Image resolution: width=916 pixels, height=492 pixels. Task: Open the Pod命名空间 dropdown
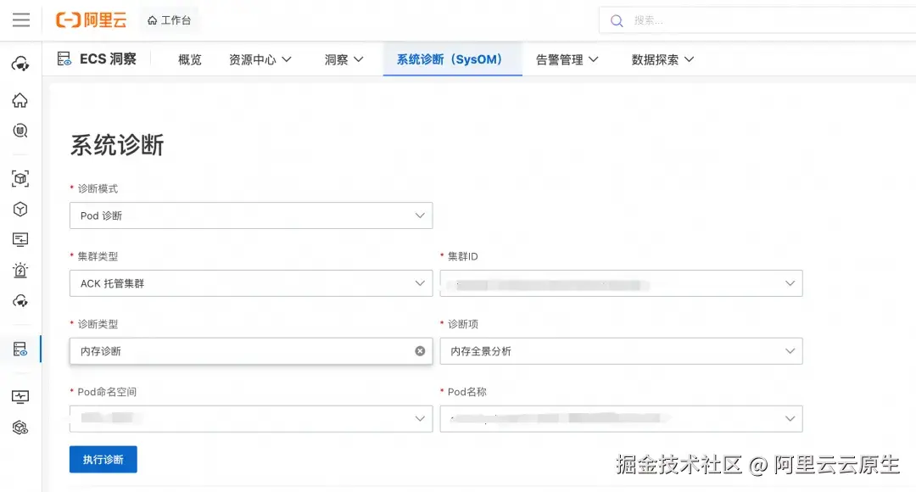coord(251,419)
